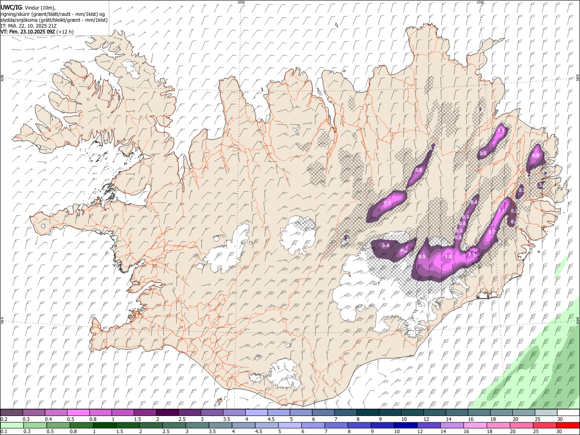580x435 pixels.
Task: Click the darkest green swatch above lower-row 1
Action: 104,425
